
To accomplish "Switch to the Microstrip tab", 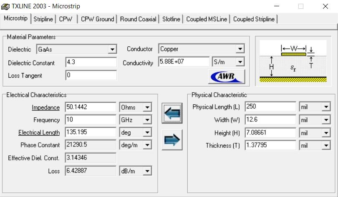I will pos(16,18).
